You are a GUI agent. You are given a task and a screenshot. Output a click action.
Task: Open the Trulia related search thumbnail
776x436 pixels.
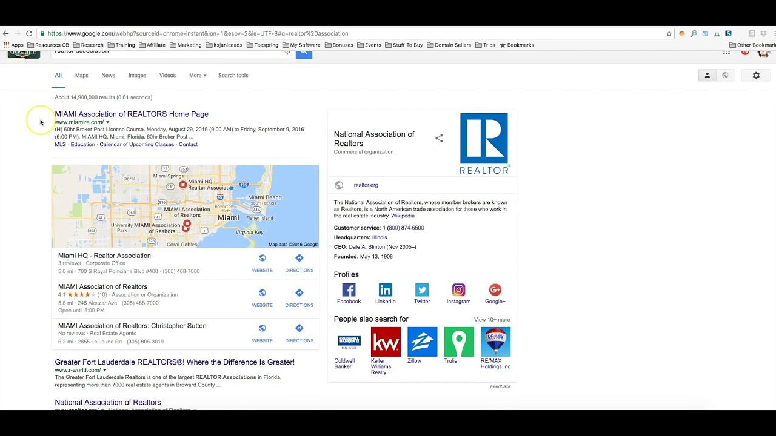pyautogui.click(x=459, y=342)
